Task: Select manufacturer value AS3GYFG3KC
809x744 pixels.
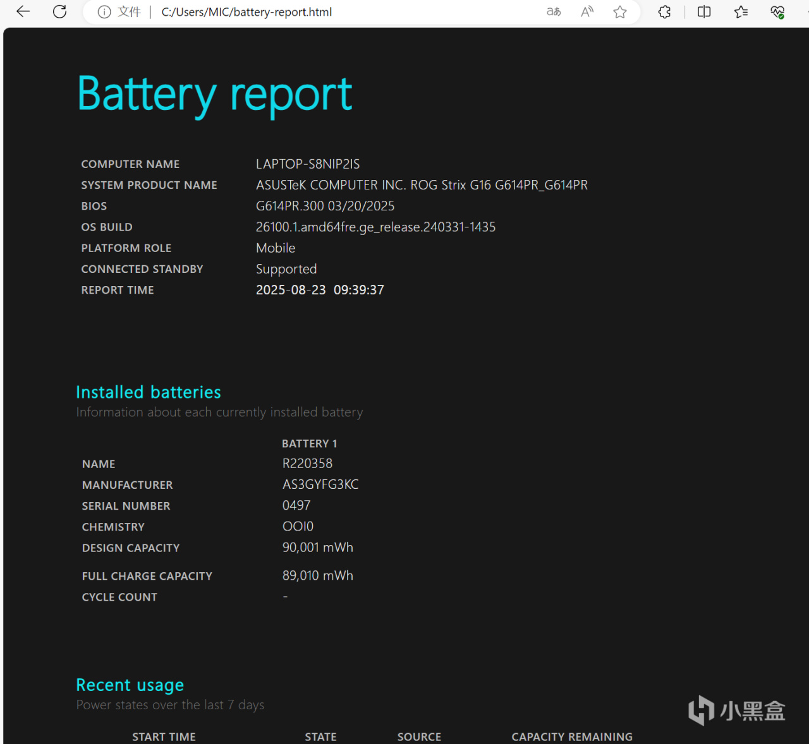Action: pyautogui.click(x=320, y=484)
